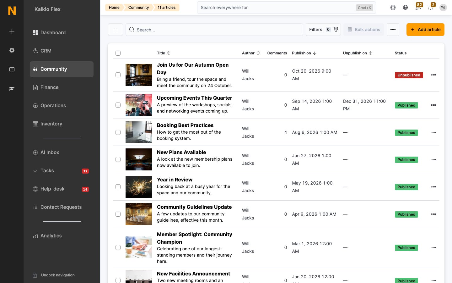Image resolution: width=452 pixels, height=283 pixels.
Task: Click the list options icon left of search
Action: 116,30
